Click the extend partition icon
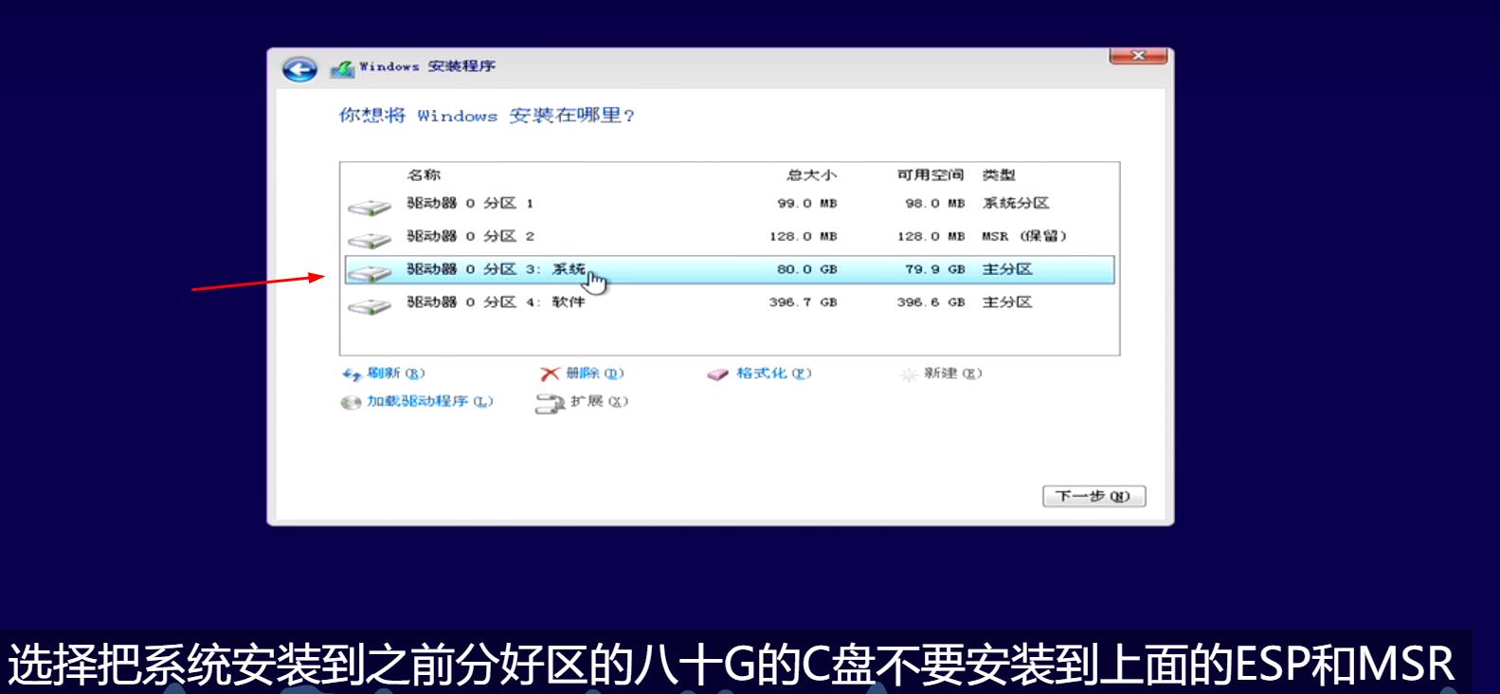This screenshot has width=1500, height=694. (550, 403)
